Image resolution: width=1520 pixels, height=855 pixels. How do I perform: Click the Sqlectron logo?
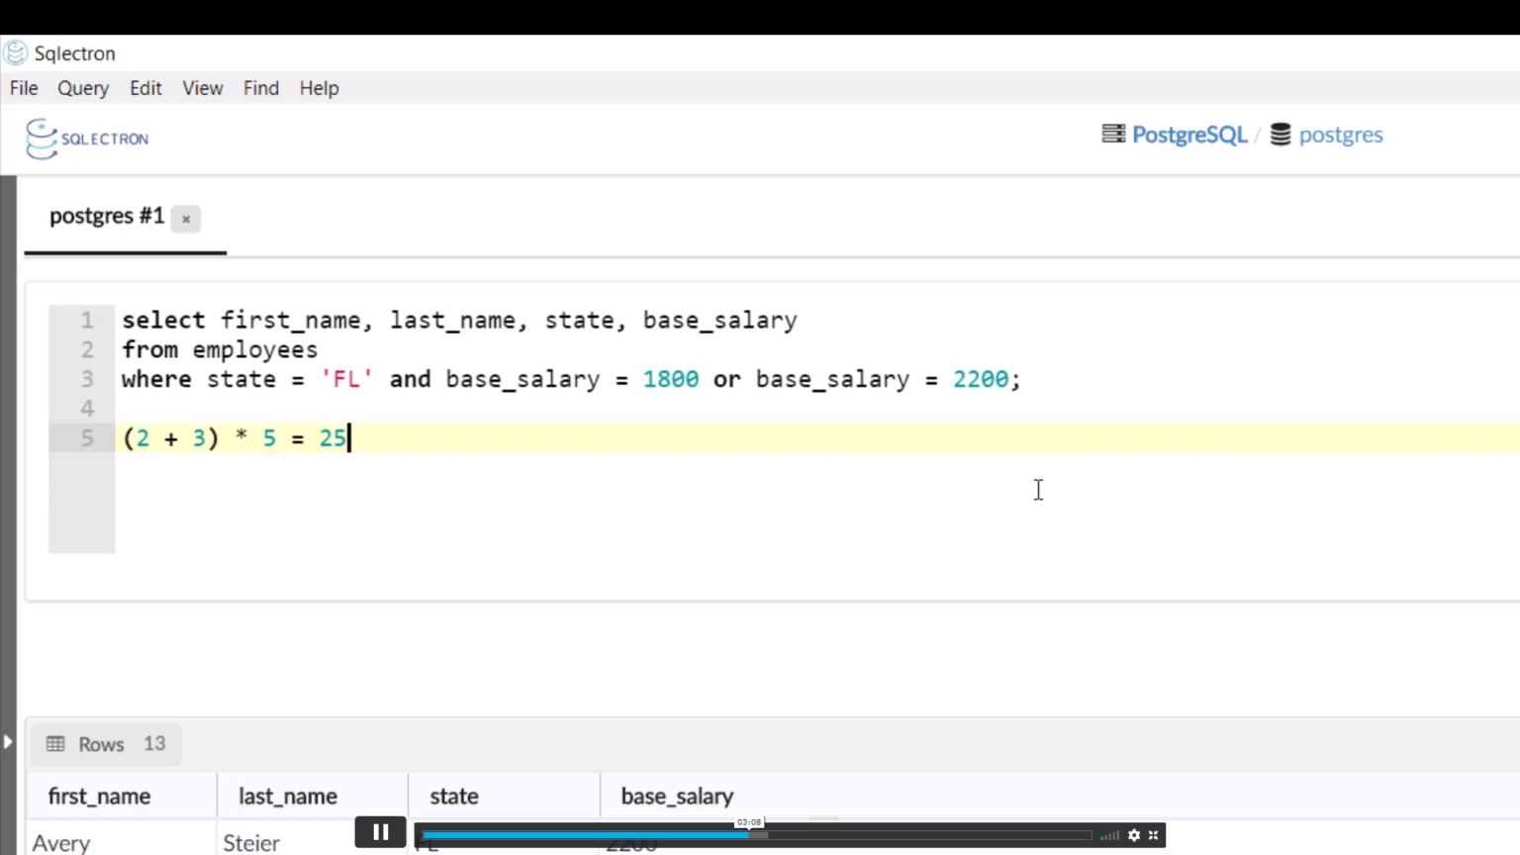point(87,139)
